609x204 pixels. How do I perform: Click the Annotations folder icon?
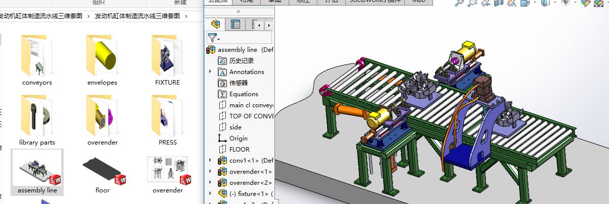(x=223, y=72)
